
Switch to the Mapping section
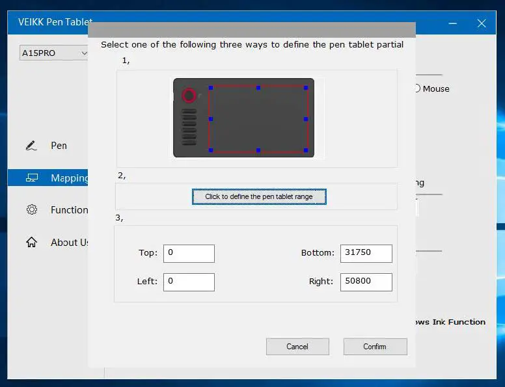click(x=48, y=178)
